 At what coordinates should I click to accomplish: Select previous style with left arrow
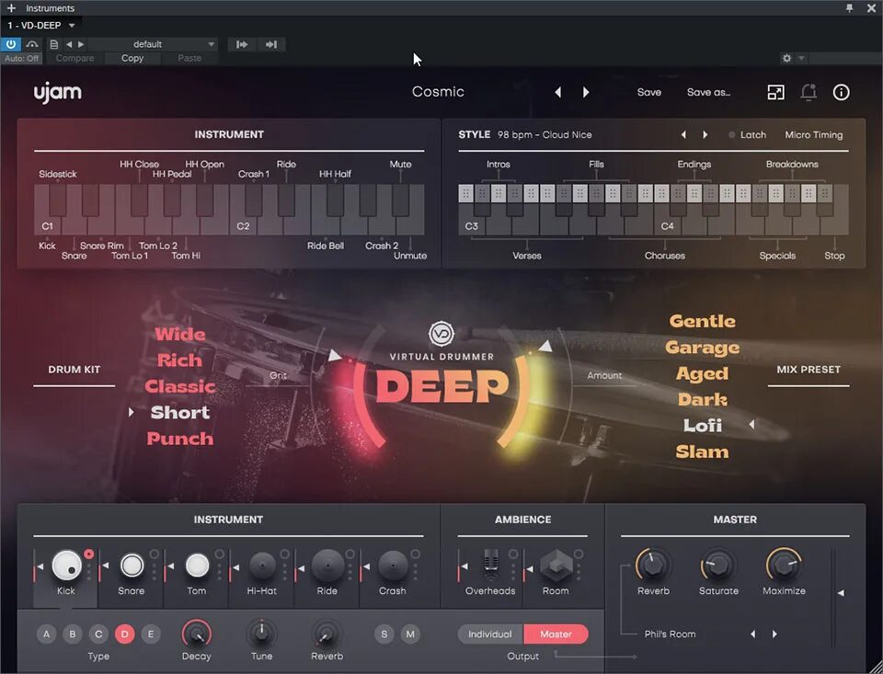pyautogui.click(x=683, y=134)
